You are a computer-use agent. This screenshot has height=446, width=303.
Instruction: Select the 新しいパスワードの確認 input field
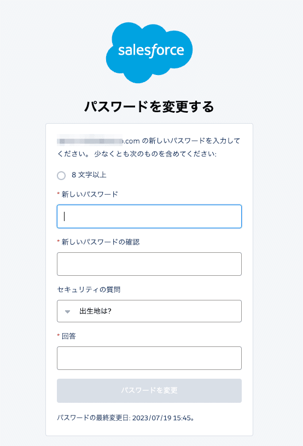(149, 264)
